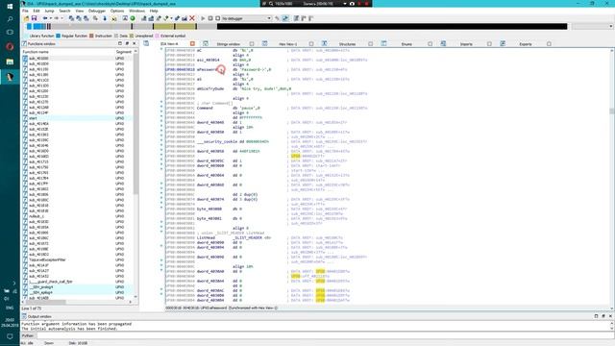Sort by the Segment column header

(124, 52)
